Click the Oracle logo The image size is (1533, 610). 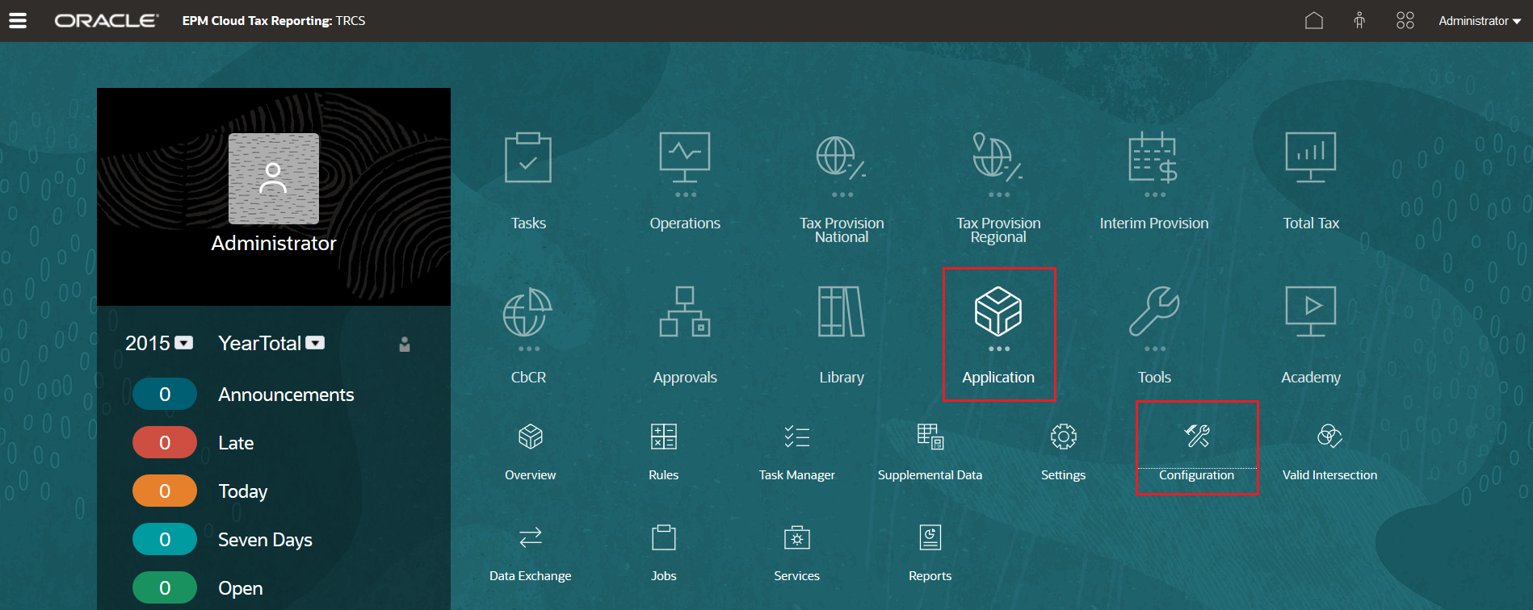point(106,21)
